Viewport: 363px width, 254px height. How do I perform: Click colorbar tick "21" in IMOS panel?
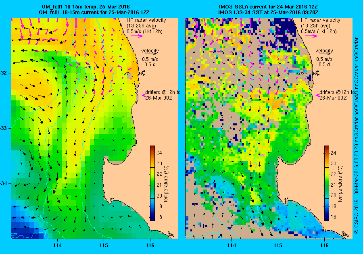tap(334, 185)
